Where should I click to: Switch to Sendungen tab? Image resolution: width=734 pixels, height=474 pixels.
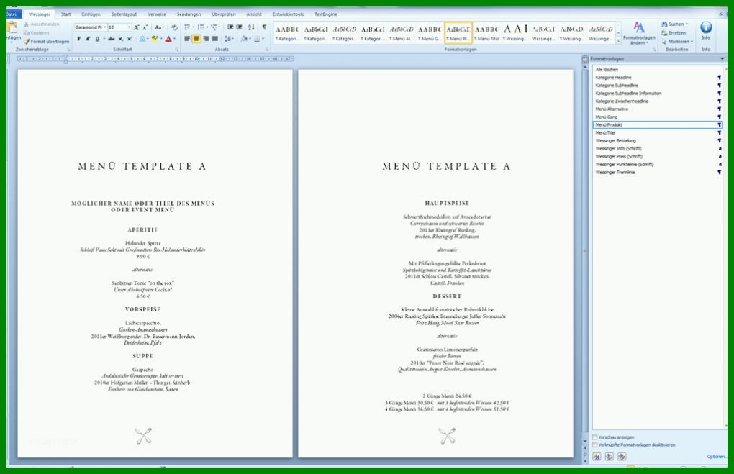(x=189, y=14)
